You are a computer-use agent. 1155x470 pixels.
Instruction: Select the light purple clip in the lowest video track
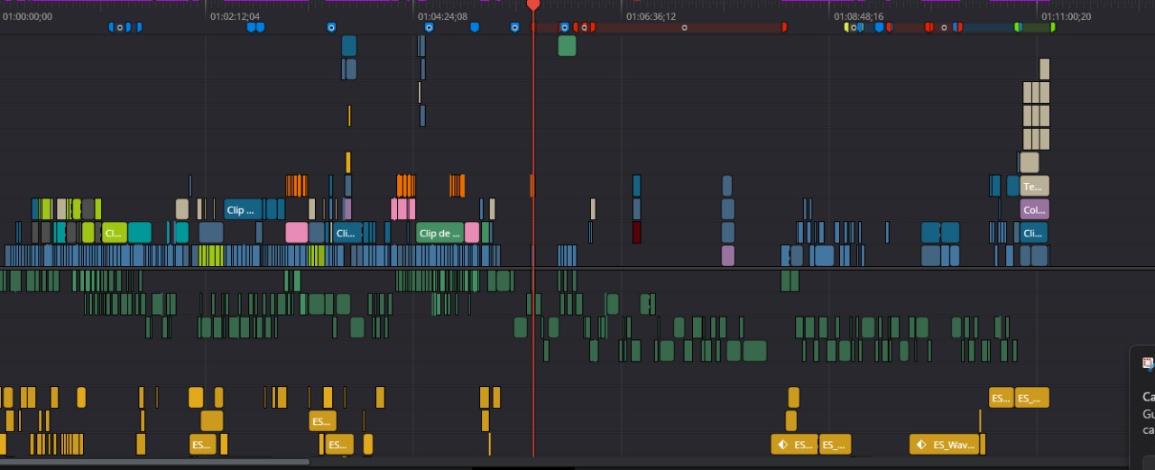727,255
